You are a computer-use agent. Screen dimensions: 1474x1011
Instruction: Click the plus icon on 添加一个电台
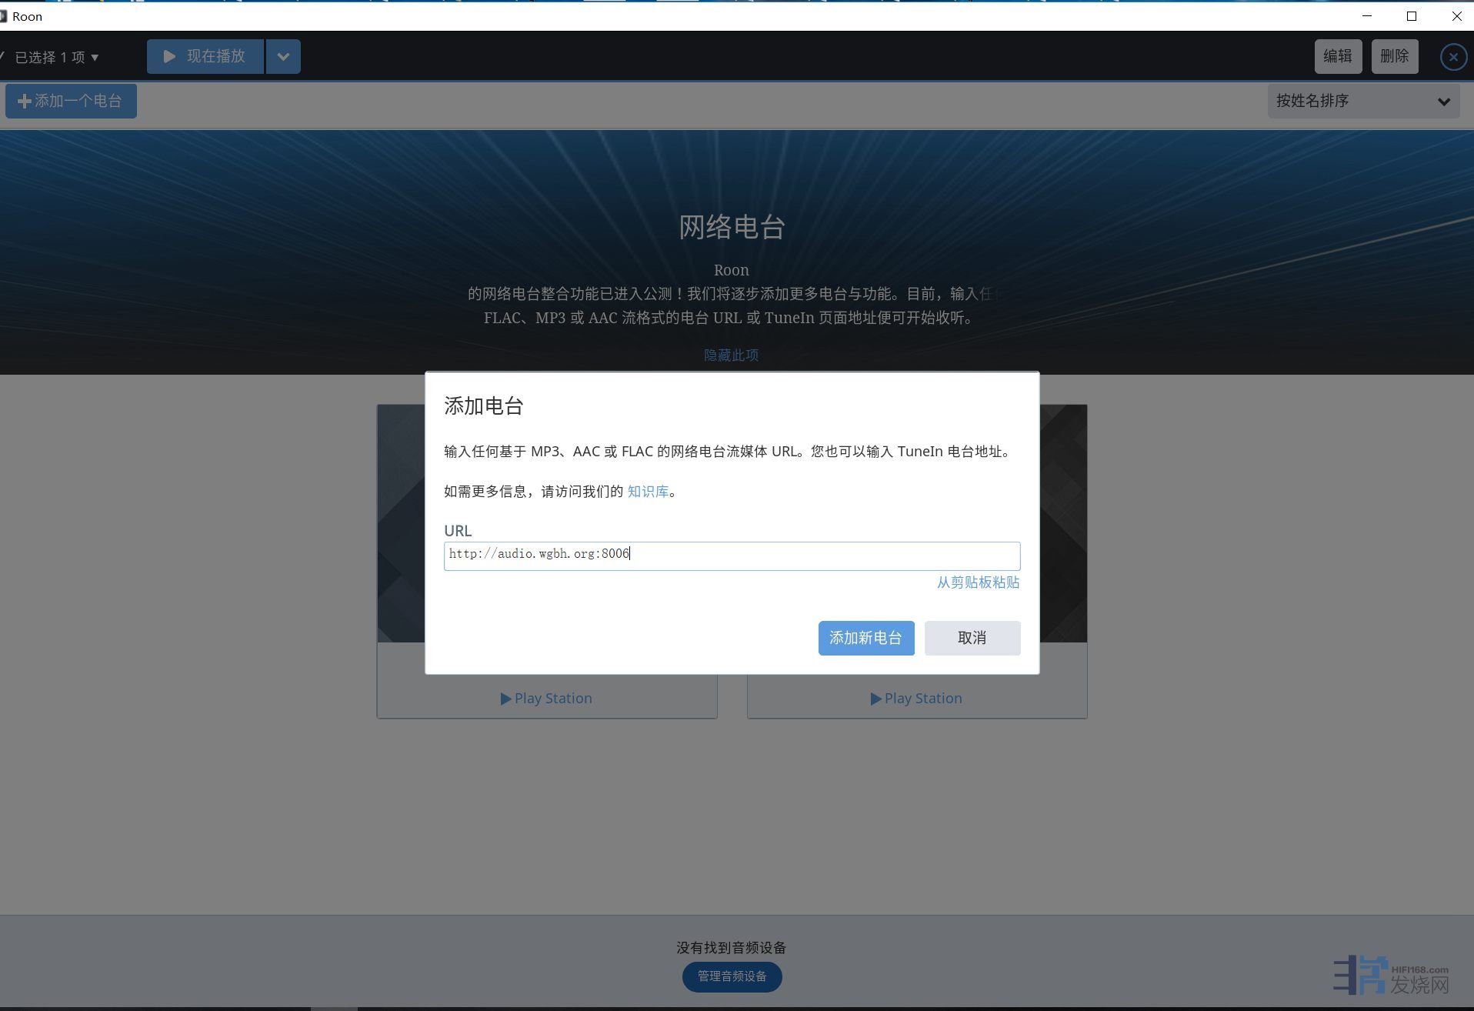tap(24, 101)
